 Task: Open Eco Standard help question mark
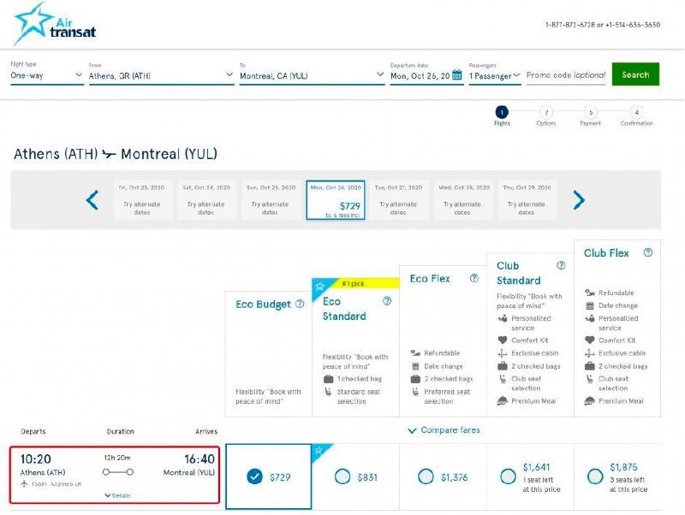(x=387, y=301)
